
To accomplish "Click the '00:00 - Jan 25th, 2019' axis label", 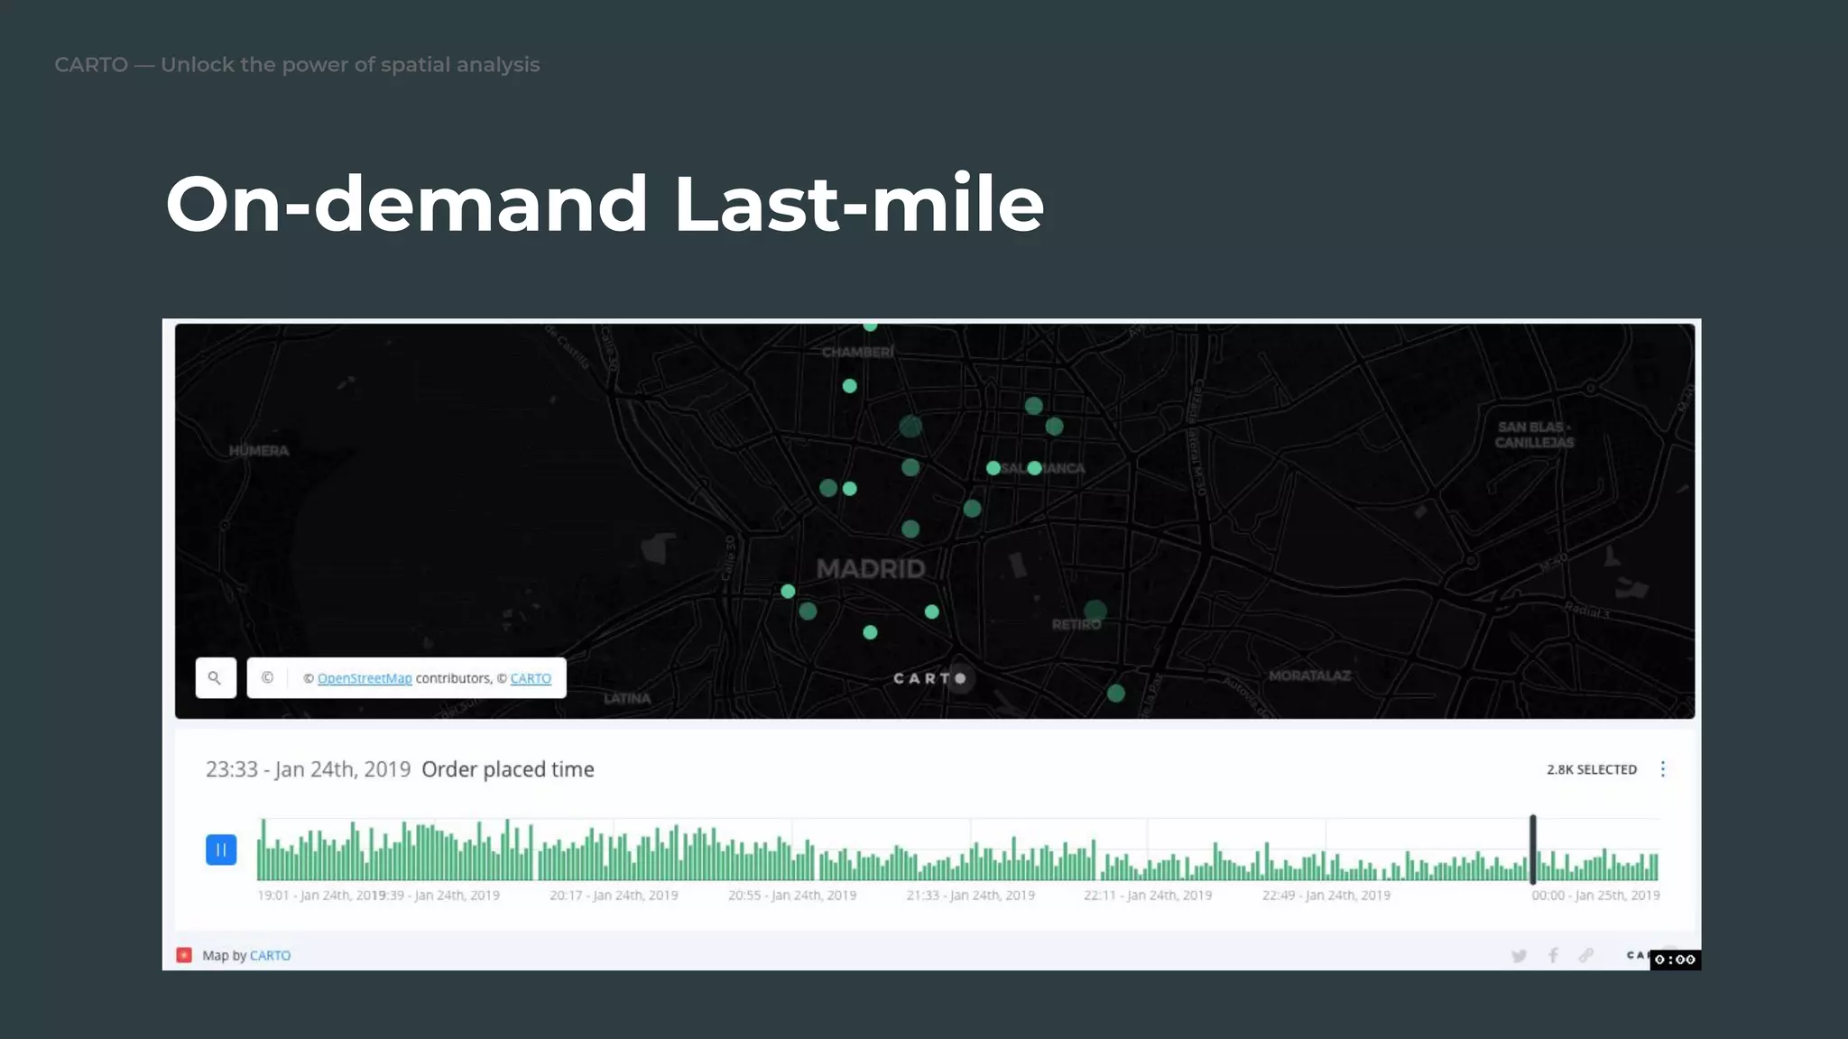I will 1595,896.
